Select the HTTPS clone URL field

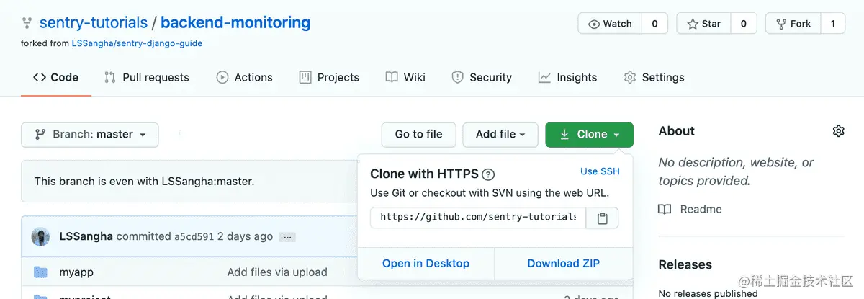coord(478,218)
